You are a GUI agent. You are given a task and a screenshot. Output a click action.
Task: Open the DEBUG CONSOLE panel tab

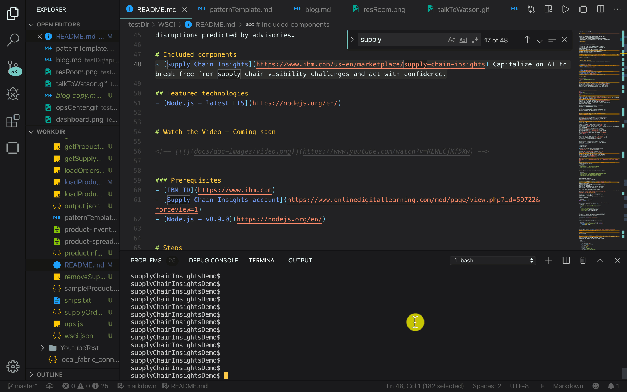(x=213, y=260)
